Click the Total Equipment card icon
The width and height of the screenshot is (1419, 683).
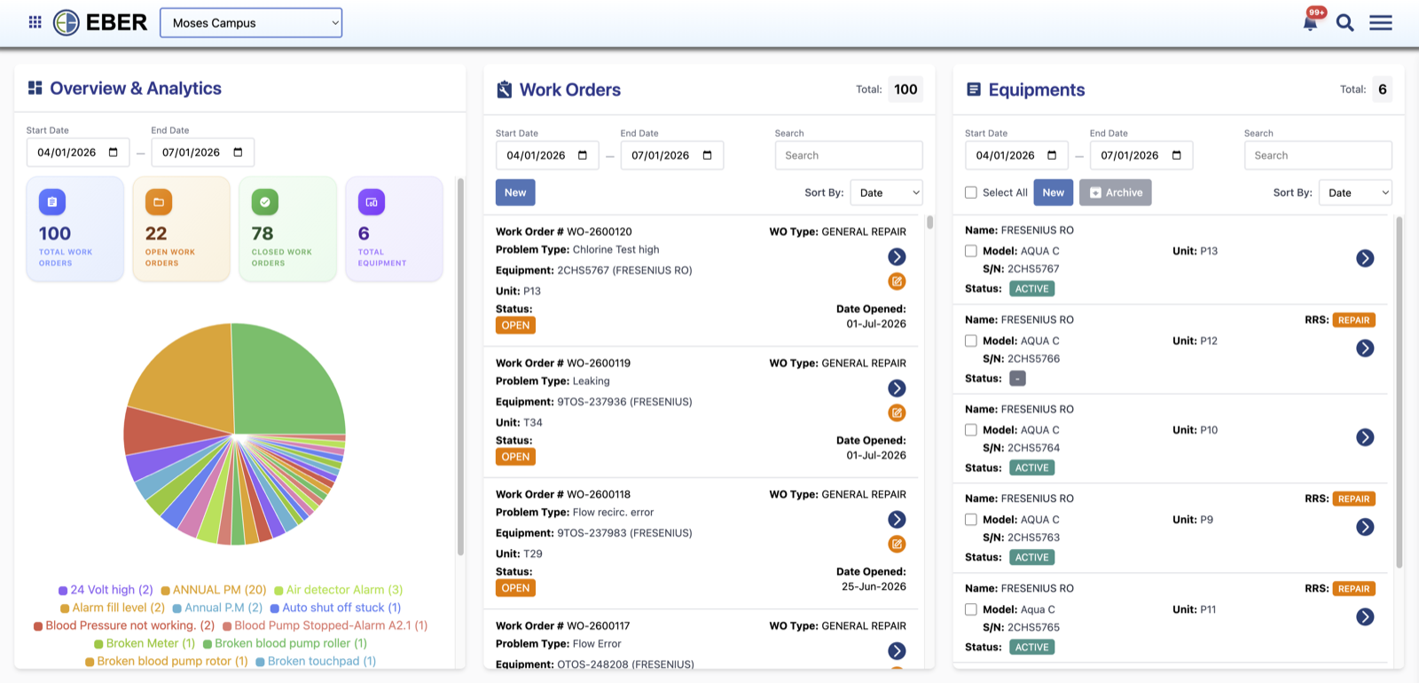coord(372,202)
